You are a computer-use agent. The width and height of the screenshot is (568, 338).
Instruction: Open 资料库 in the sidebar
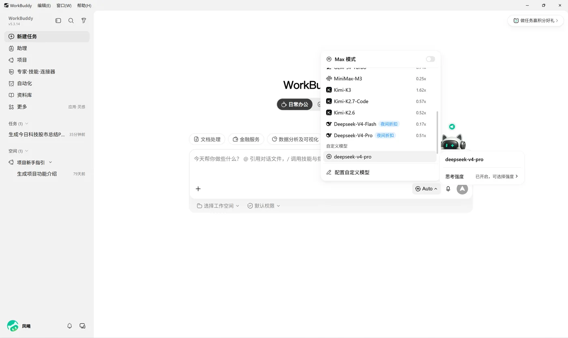click(x=47, y=95)
